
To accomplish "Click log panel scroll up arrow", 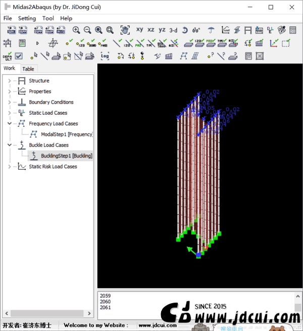I will coord(298,296).
